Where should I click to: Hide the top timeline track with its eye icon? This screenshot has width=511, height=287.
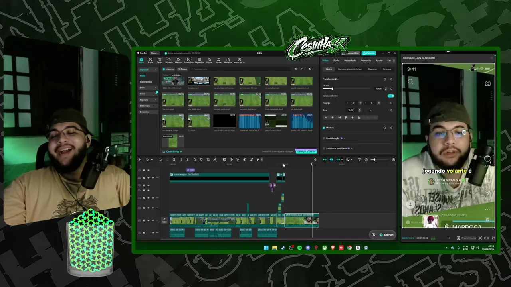click(x=149, y=170)
